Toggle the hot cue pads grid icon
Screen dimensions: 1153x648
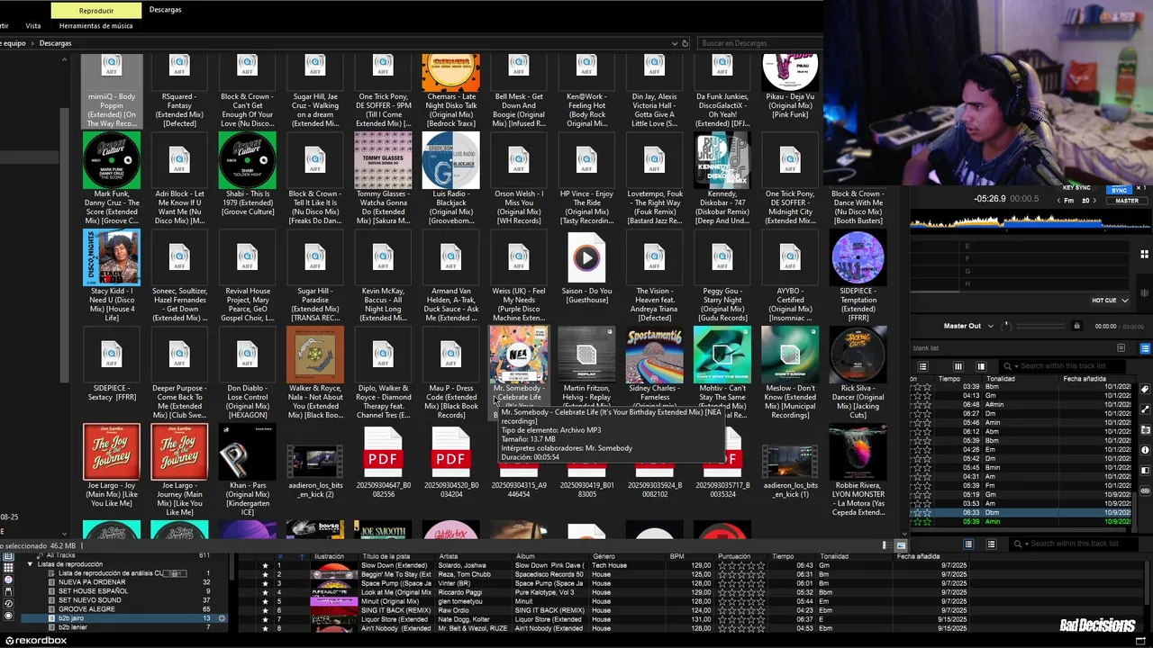click(x=1144, y=254)
